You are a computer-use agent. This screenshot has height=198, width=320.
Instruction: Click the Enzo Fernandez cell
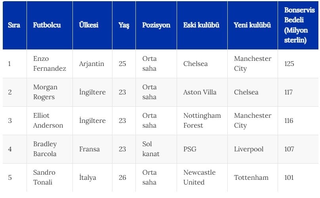[x=50, y=64]
